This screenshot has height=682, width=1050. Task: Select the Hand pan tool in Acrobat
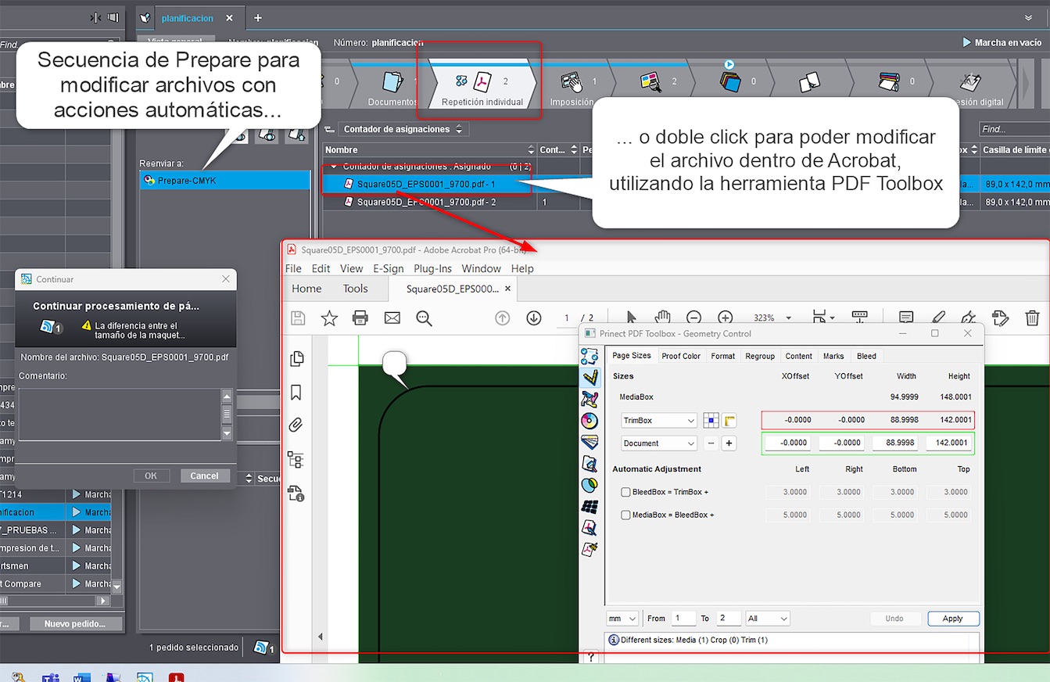pos(663,318)
